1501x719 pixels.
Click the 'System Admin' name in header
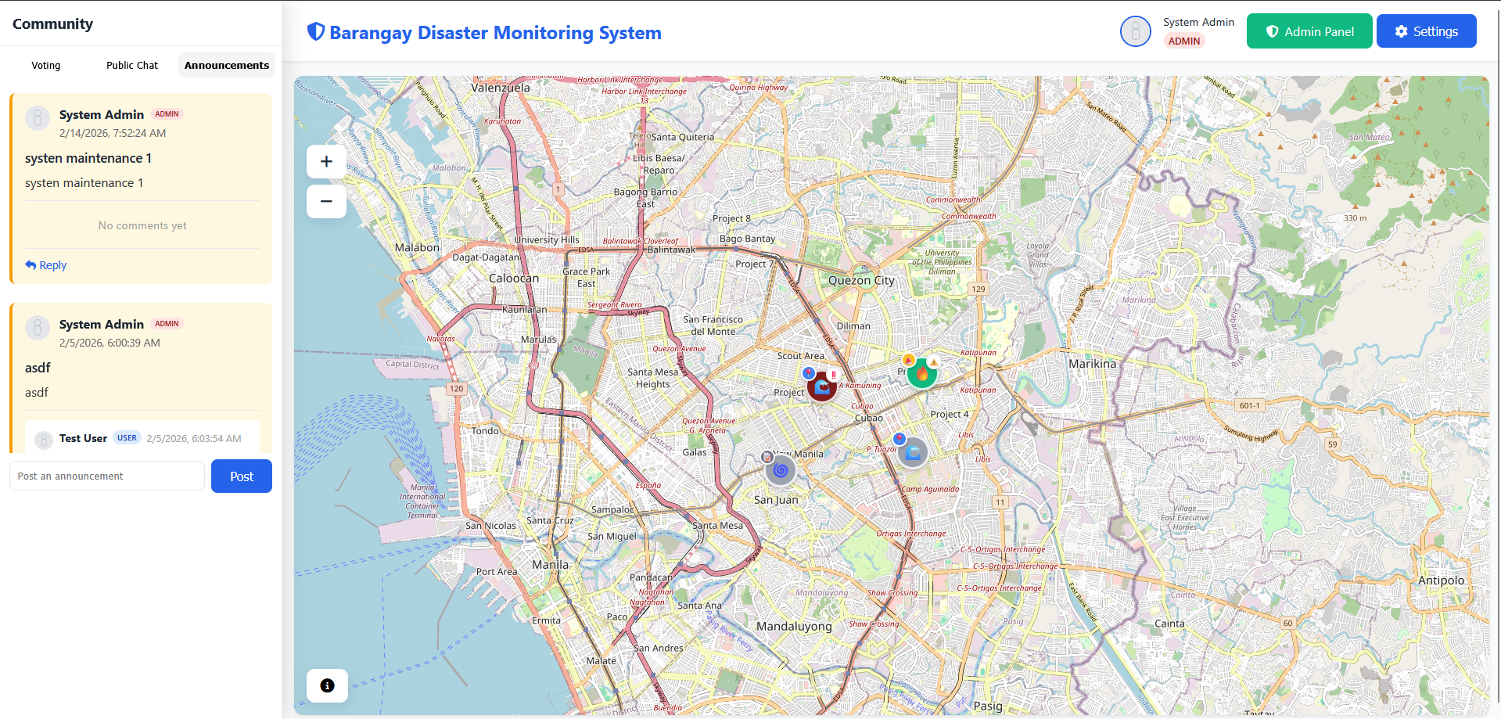[1198, 22]
